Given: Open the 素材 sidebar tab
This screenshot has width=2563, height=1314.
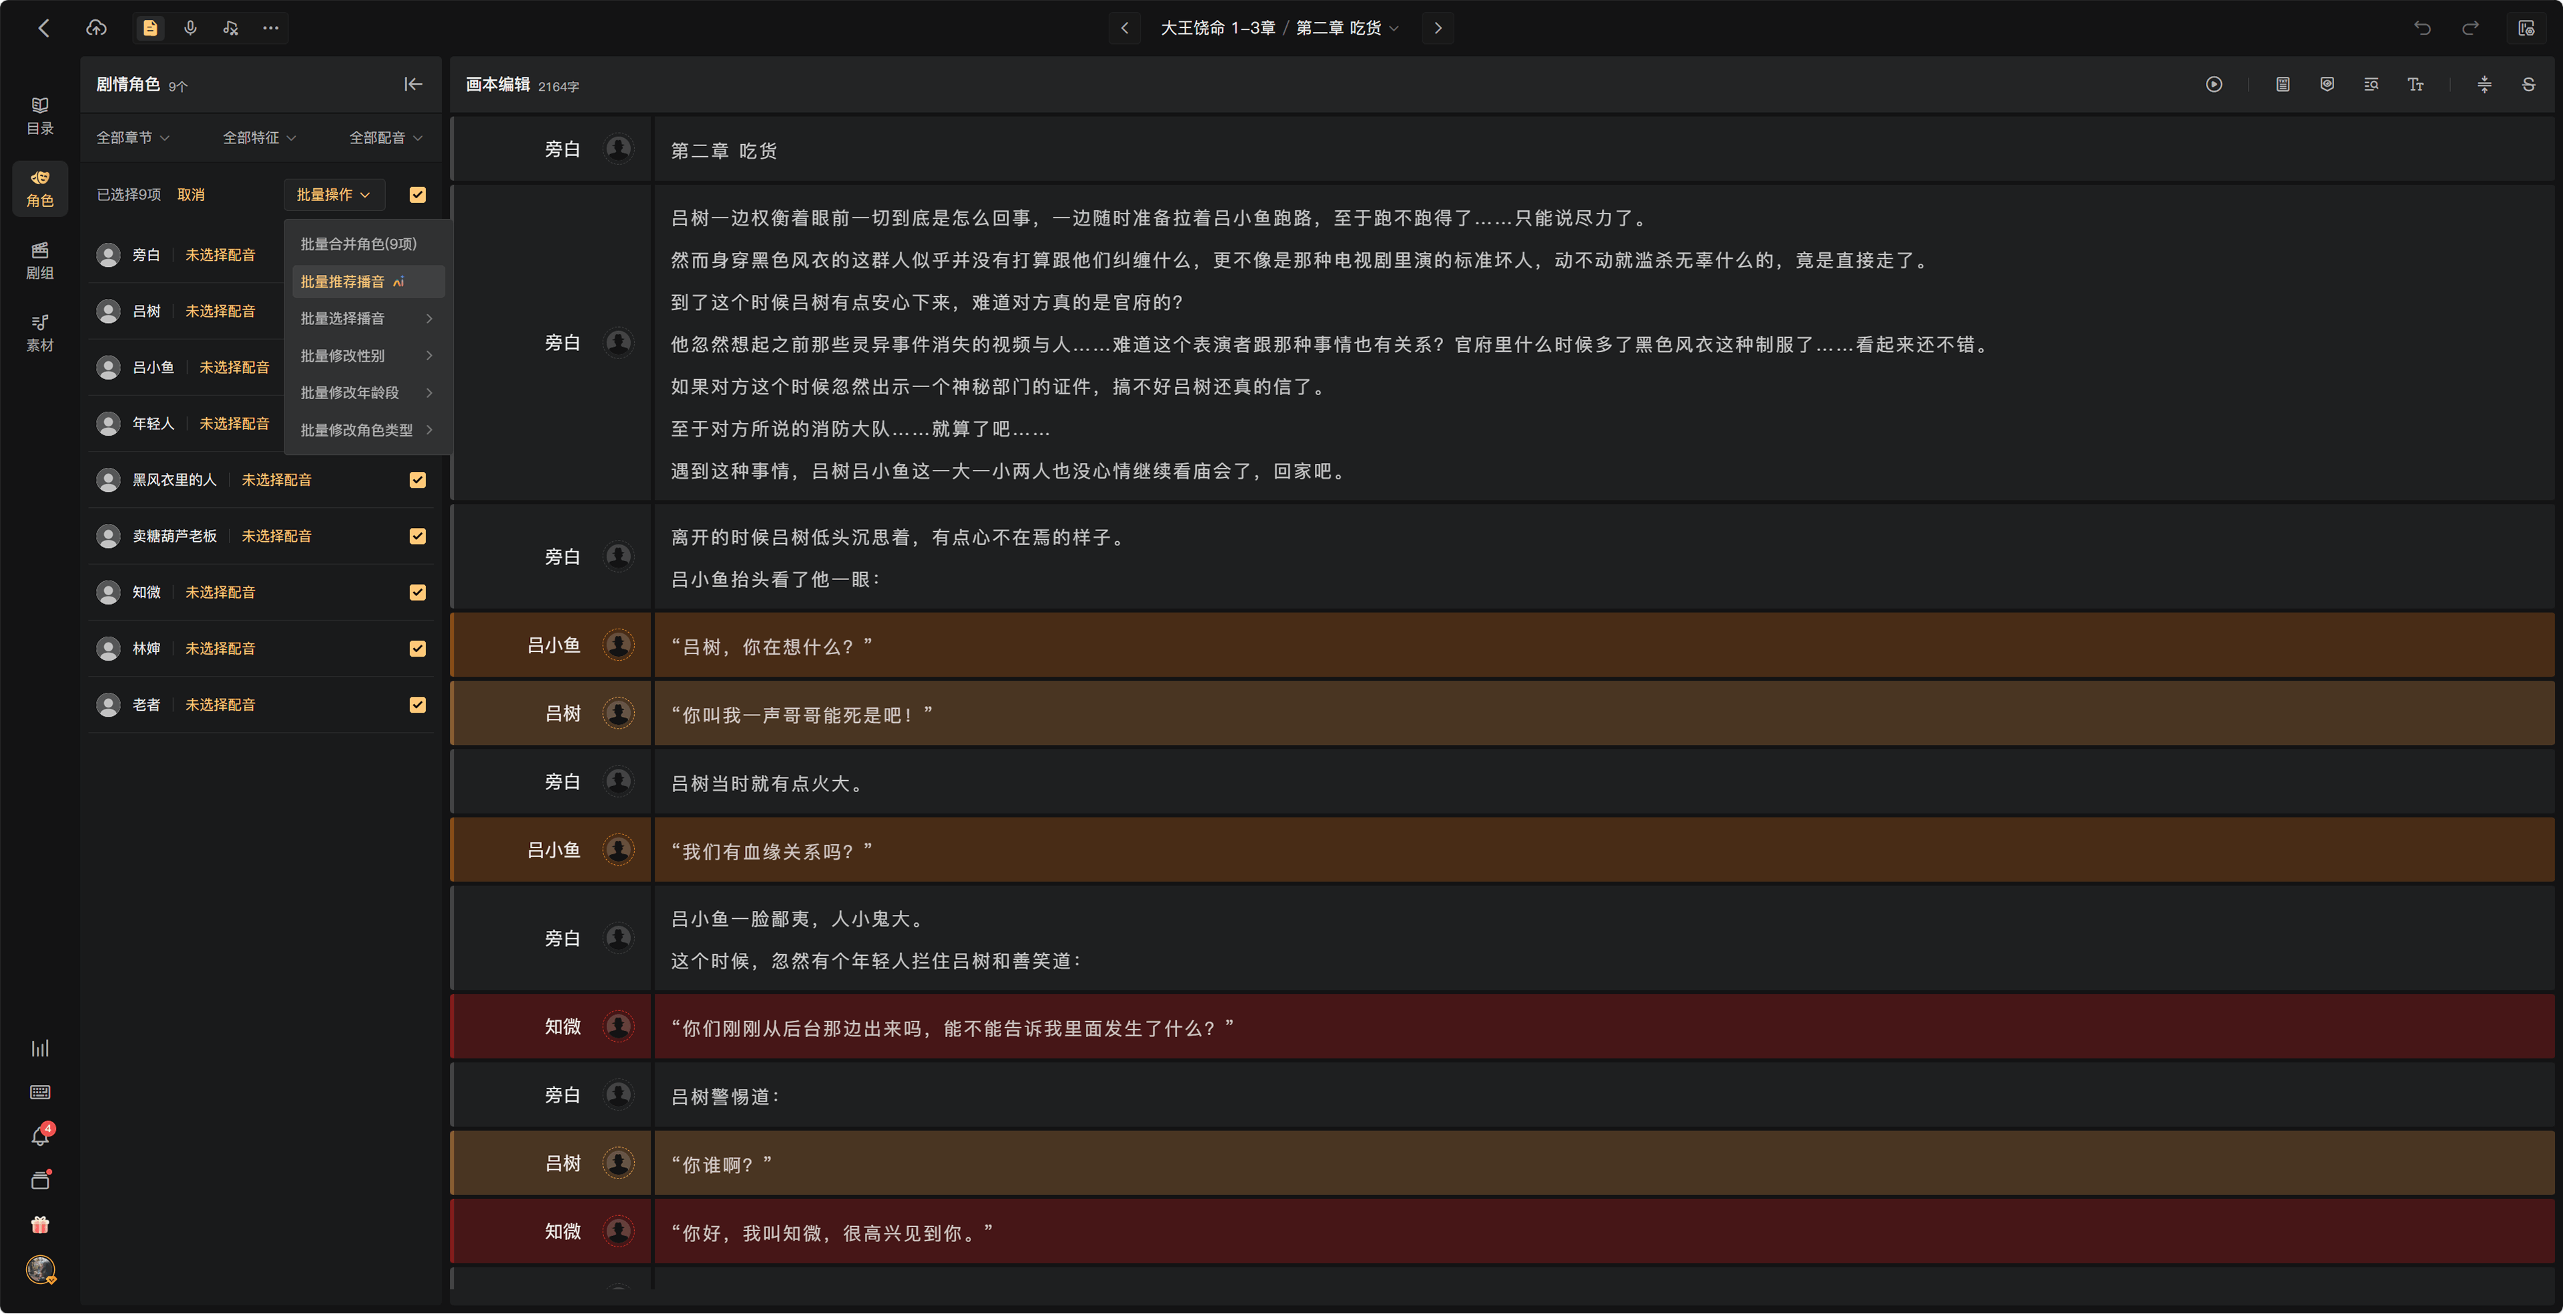Looking at the screenshot, I should [x=40, y=333].
